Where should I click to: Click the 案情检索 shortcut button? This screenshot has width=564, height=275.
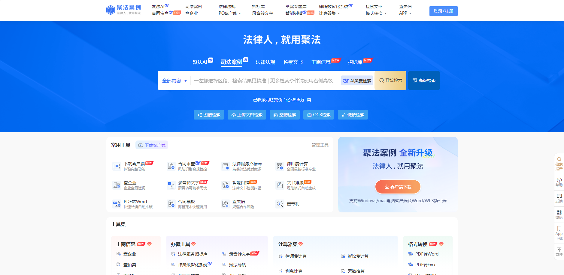point(285,115)
